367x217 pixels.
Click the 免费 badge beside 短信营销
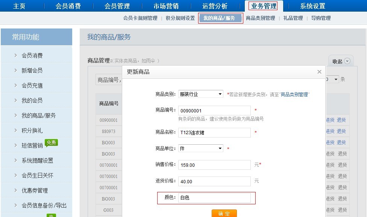pos(51,142)
